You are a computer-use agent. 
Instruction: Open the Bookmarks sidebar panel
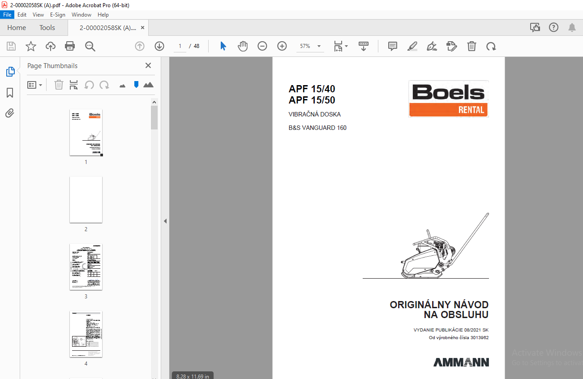10,93
